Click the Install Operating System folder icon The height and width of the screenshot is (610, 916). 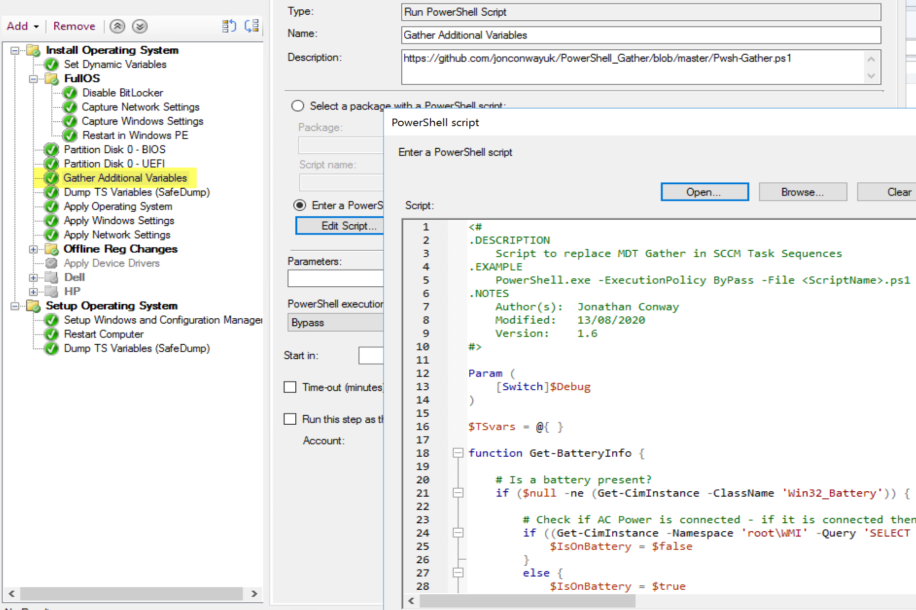[34, 50]
